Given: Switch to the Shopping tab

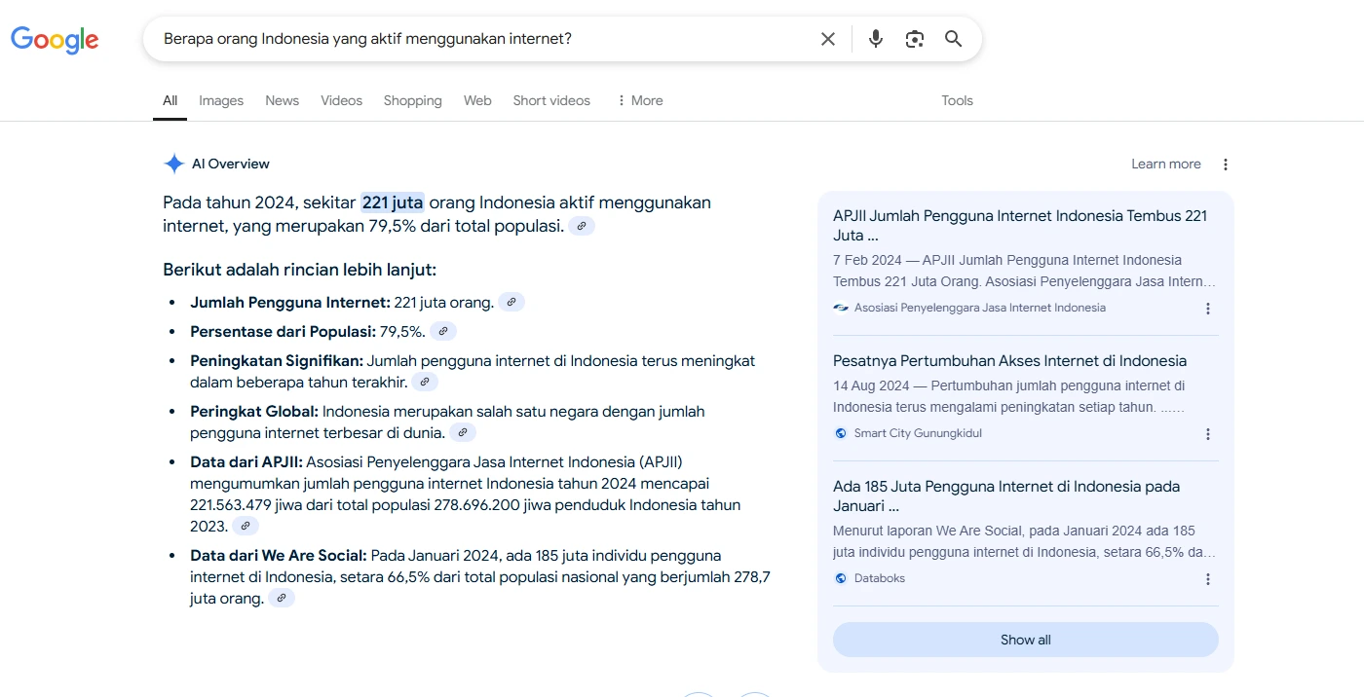Looking at the screenshot, I should [412, 100].
